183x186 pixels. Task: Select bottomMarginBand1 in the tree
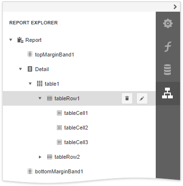[x=59, y=171]
